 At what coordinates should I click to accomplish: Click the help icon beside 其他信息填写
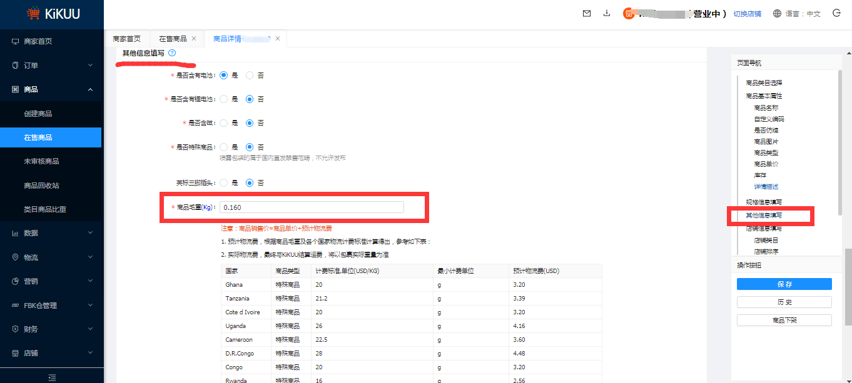click(172, 53)
